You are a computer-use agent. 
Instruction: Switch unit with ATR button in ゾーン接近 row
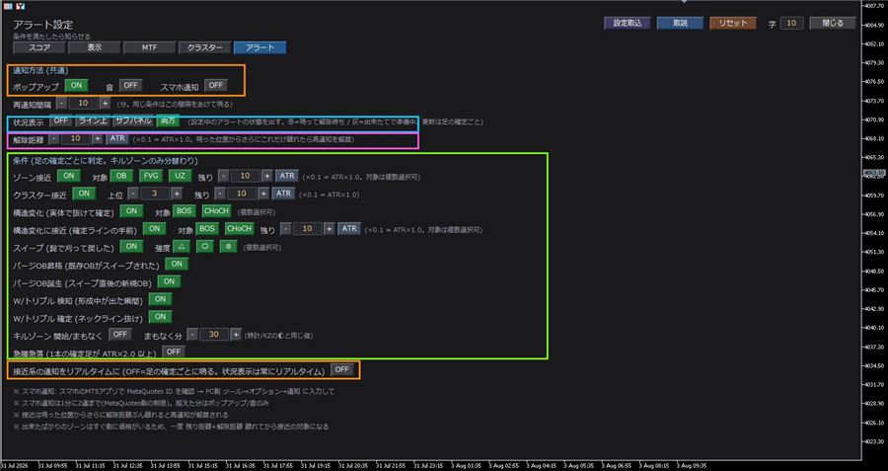[x=287, y=176]
